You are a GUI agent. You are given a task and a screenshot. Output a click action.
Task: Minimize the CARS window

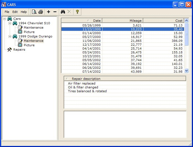click(175, 5)
